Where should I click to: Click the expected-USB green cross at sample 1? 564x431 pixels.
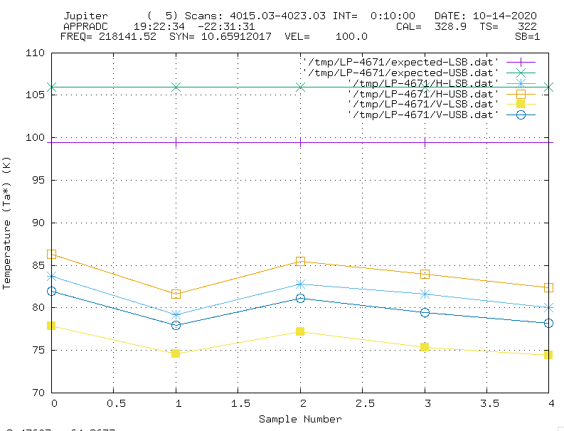click(176, 87)
